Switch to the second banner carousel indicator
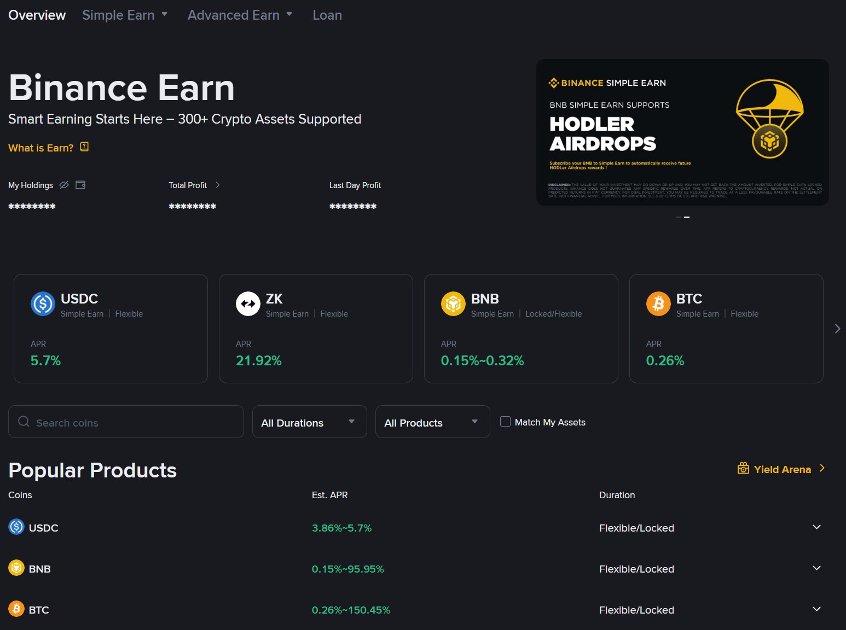Screen dimensions: 846x630 pyautogui.click(x=687, y=217)
